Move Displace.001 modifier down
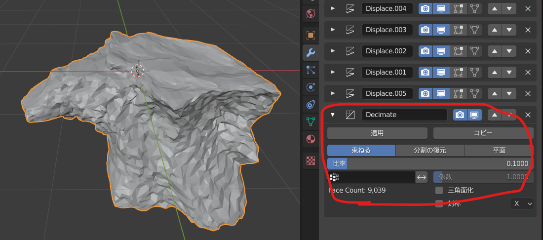Viewport: 543px width, 240px height. (509, 73)
